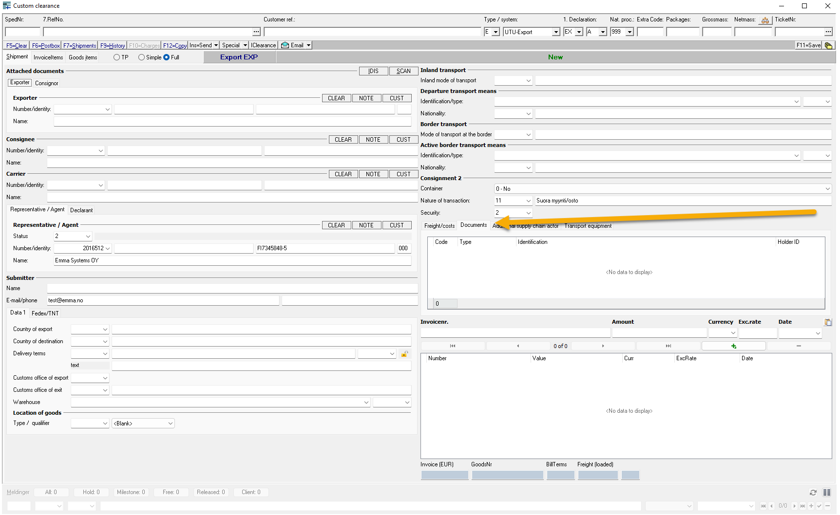Click the yellow boxes icon beside F11=Save
Screen dimensions: 840x515
click(x=828, y=45)
